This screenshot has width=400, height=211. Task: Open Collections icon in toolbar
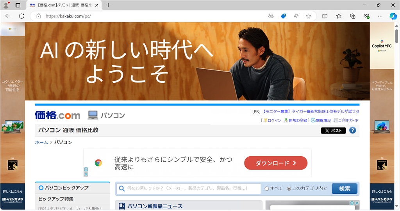click(353, 16)
